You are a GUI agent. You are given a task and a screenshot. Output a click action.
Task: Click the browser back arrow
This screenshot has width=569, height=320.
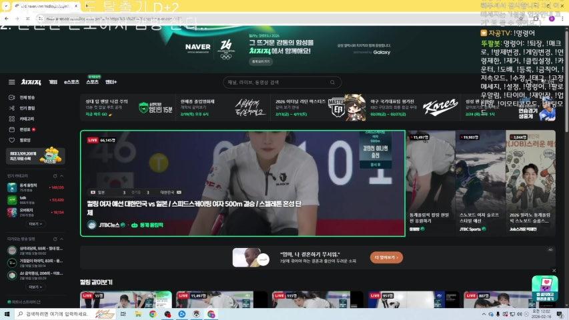tap(7, 19)
